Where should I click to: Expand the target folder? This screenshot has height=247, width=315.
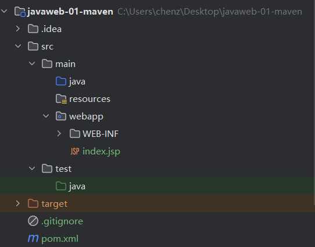click(x=18, y=203)
